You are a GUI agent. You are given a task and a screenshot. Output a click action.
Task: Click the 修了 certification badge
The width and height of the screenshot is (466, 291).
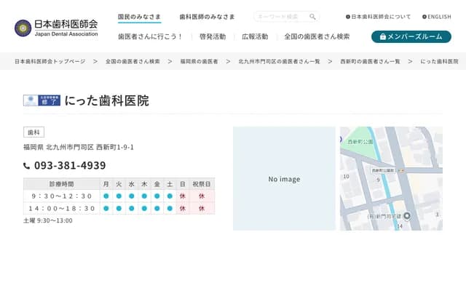(x=42, y=100)
